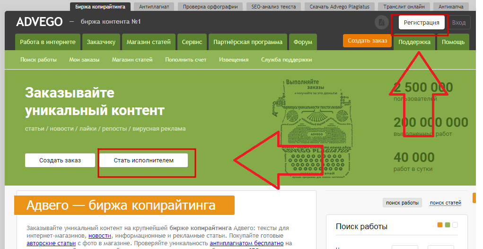Click the orange Создать заказ button
The width and height of the screenshot is (483, 249).
click(367, 41)
